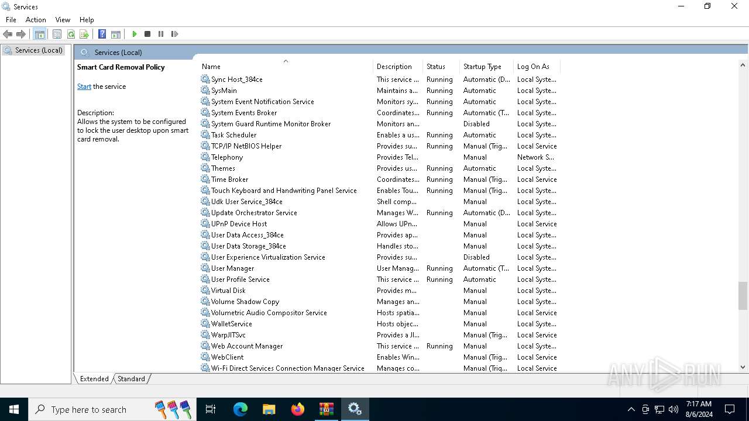The height and width of the screenshot is (421, 749).
Task: Select the WebClient service icon
Action: tap(205, 357)
